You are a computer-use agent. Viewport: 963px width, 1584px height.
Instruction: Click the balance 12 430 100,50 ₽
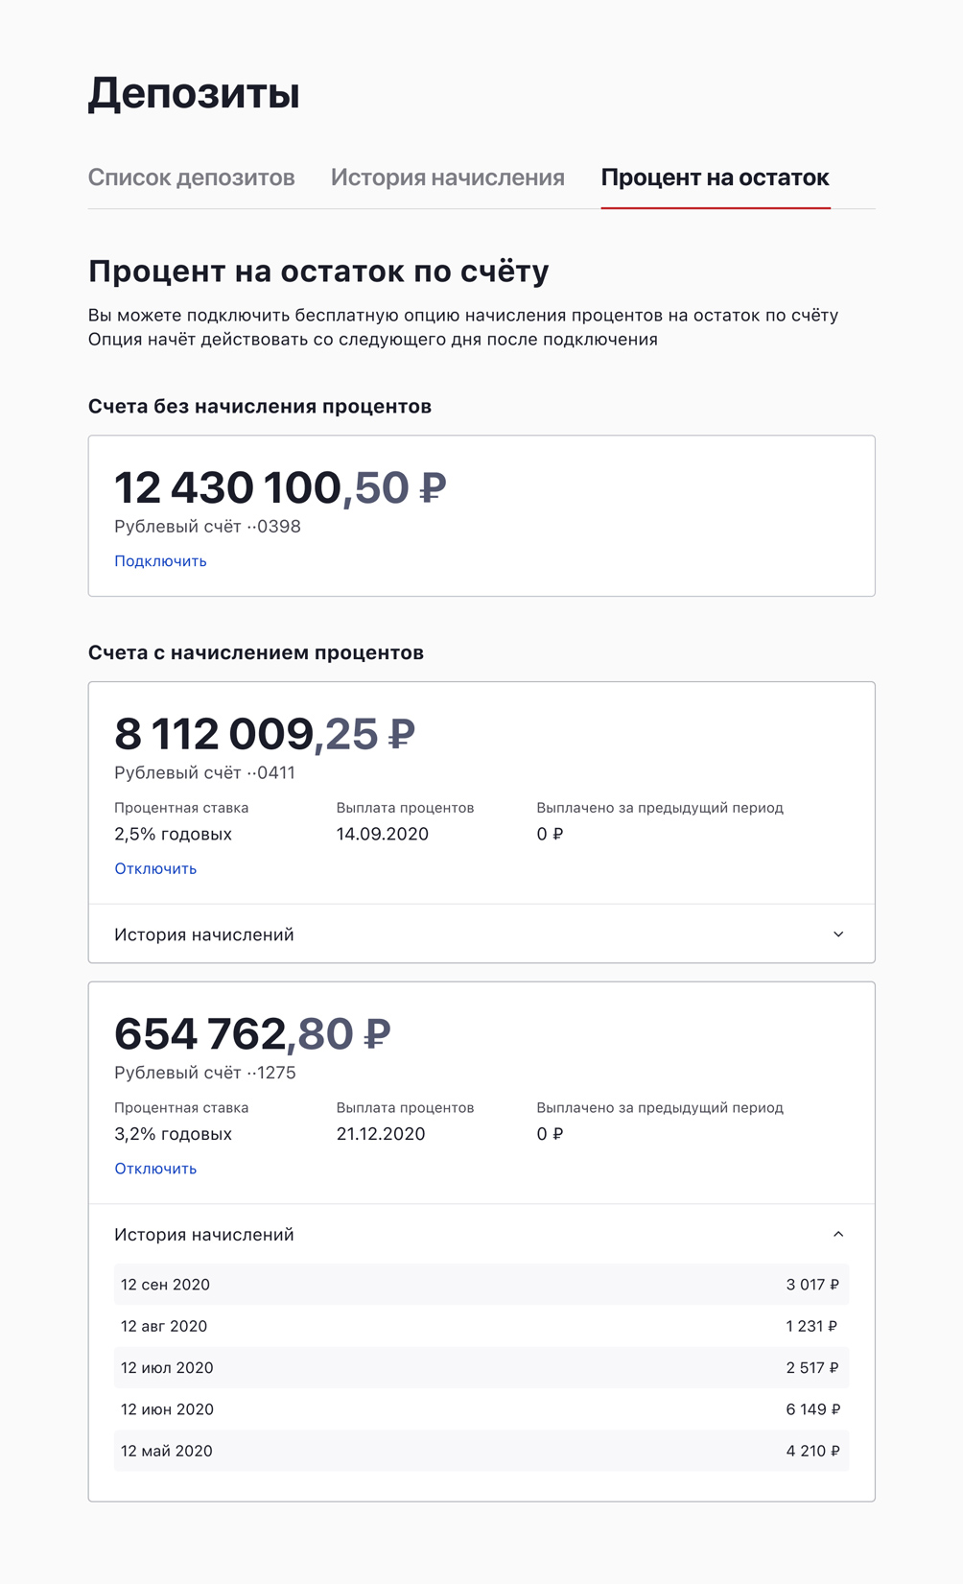point(278,487)
